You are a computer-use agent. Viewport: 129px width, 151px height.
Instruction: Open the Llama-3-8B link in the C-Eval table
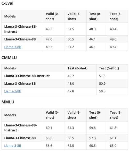[x=13, y=47]
